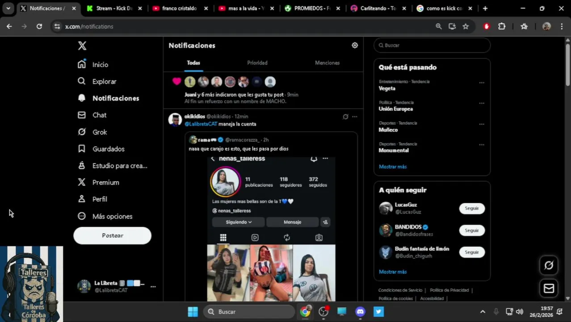The height and width of the screenshot is (322, 571).
Task: Open Estudio para creadores item
Action: point(113,165)
